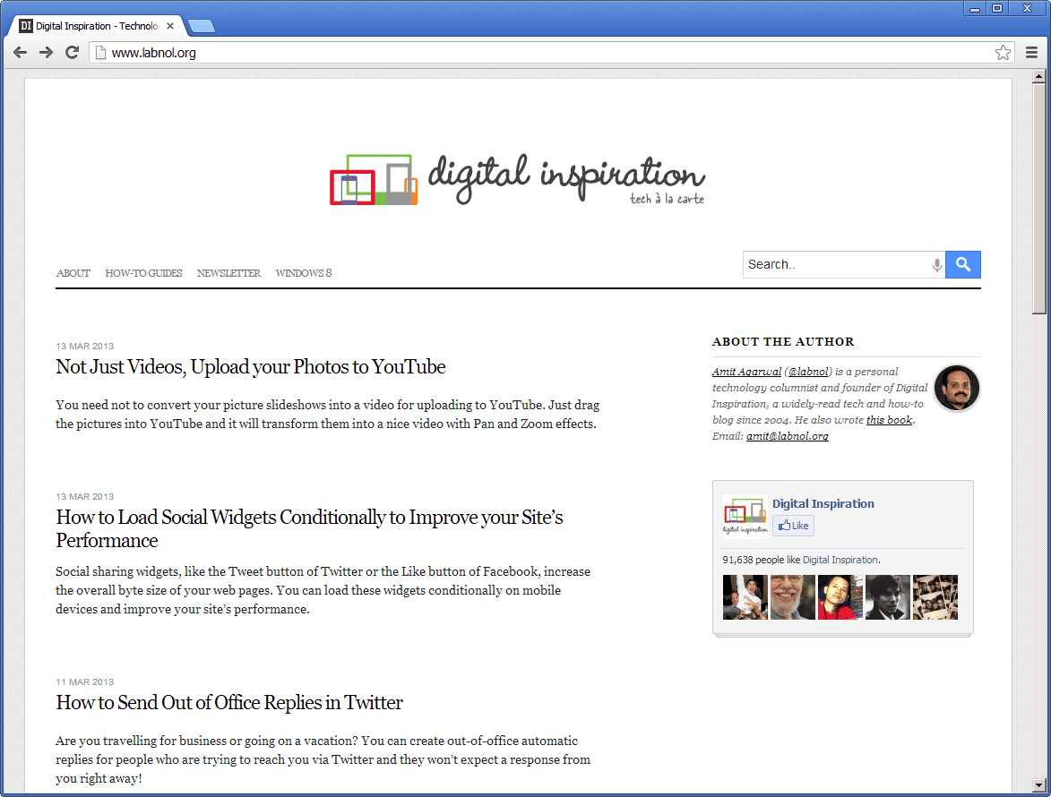Open the NEWSLETTER nav item

(228, 273)
